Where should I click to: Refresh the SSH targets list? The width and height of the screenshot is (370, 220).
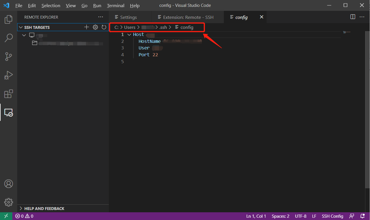tap(104, 27)
